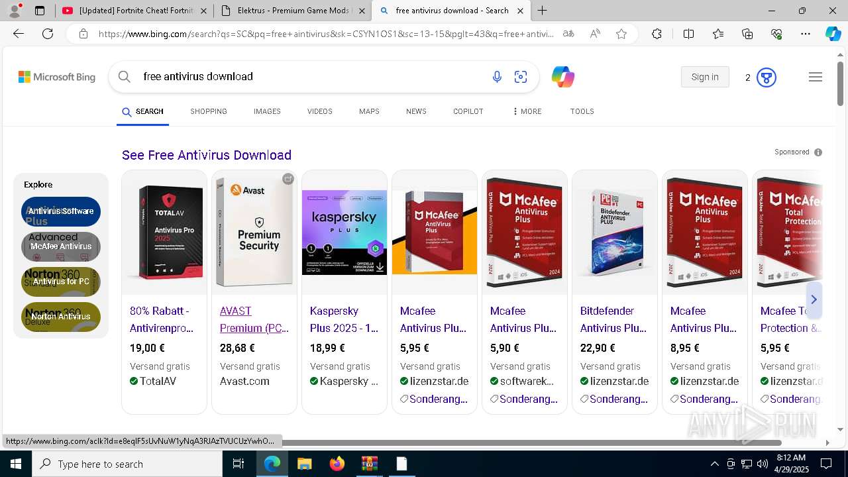Open the browser essentials icon
Screen dimensions: 848x477
pos(776,34)
